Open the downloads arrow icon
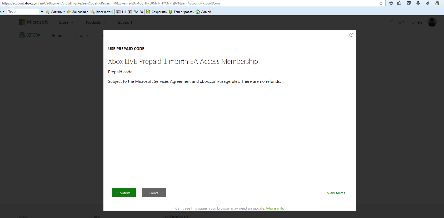 418,3
